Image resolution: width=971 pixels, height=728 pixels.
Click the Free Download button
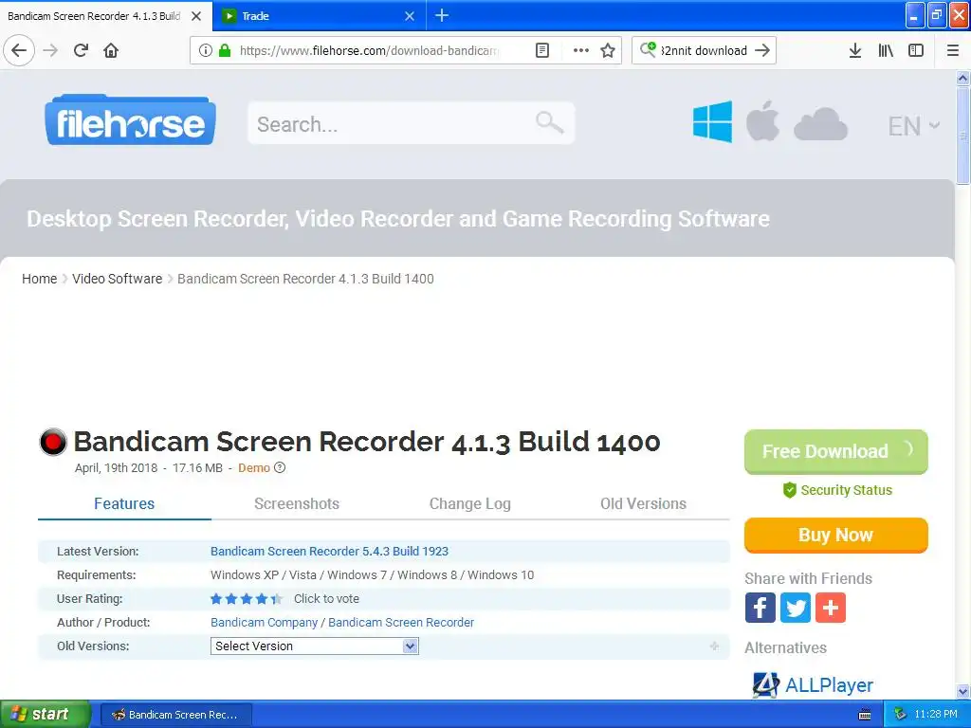pyautogui.click(x=836, y=451)
